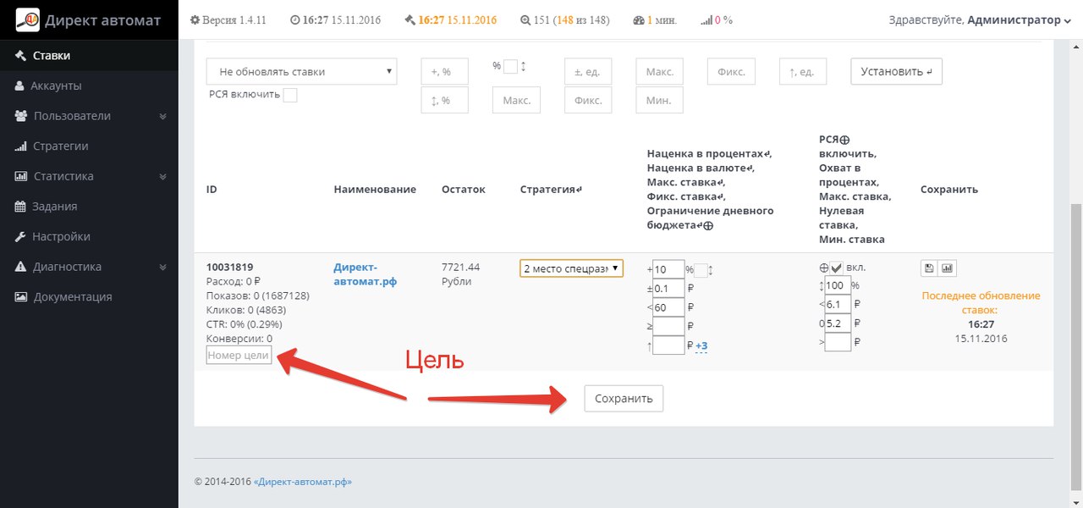The height and width of the screenshot is (508, 1083).
Task: Click the gear icon next to Версия 1.4.11
Action: [x=195, y=20]
